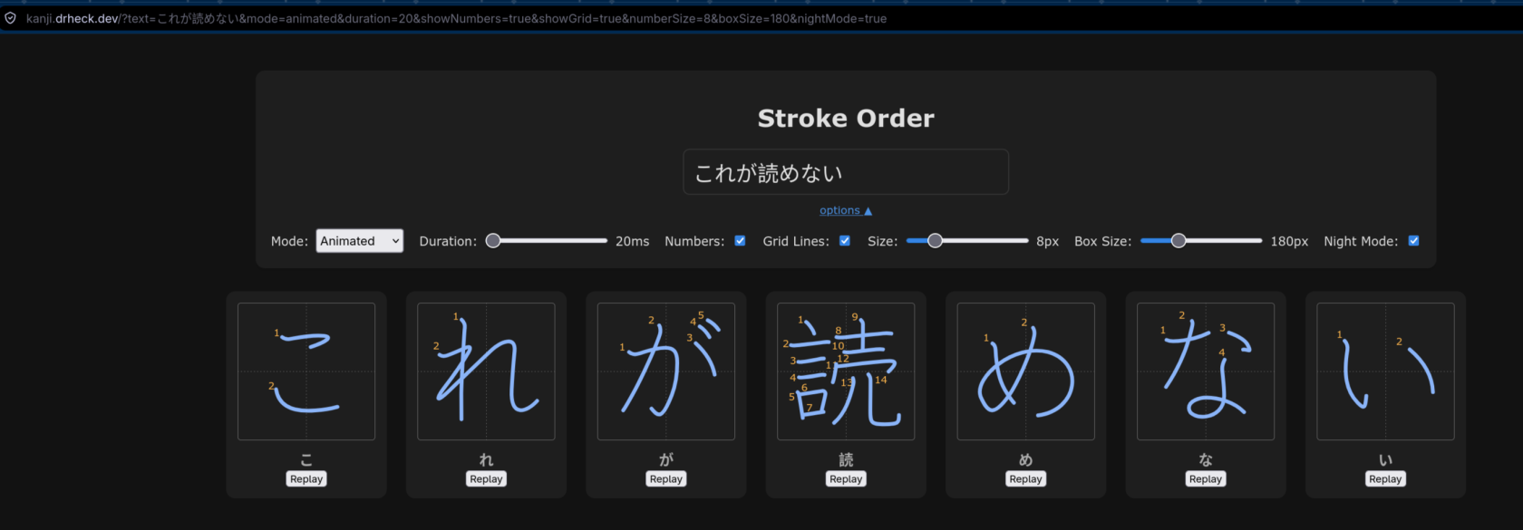Toggle the Grid Lines checkbox
Viewport: 1523px width, 530px height.
point(845,241)
